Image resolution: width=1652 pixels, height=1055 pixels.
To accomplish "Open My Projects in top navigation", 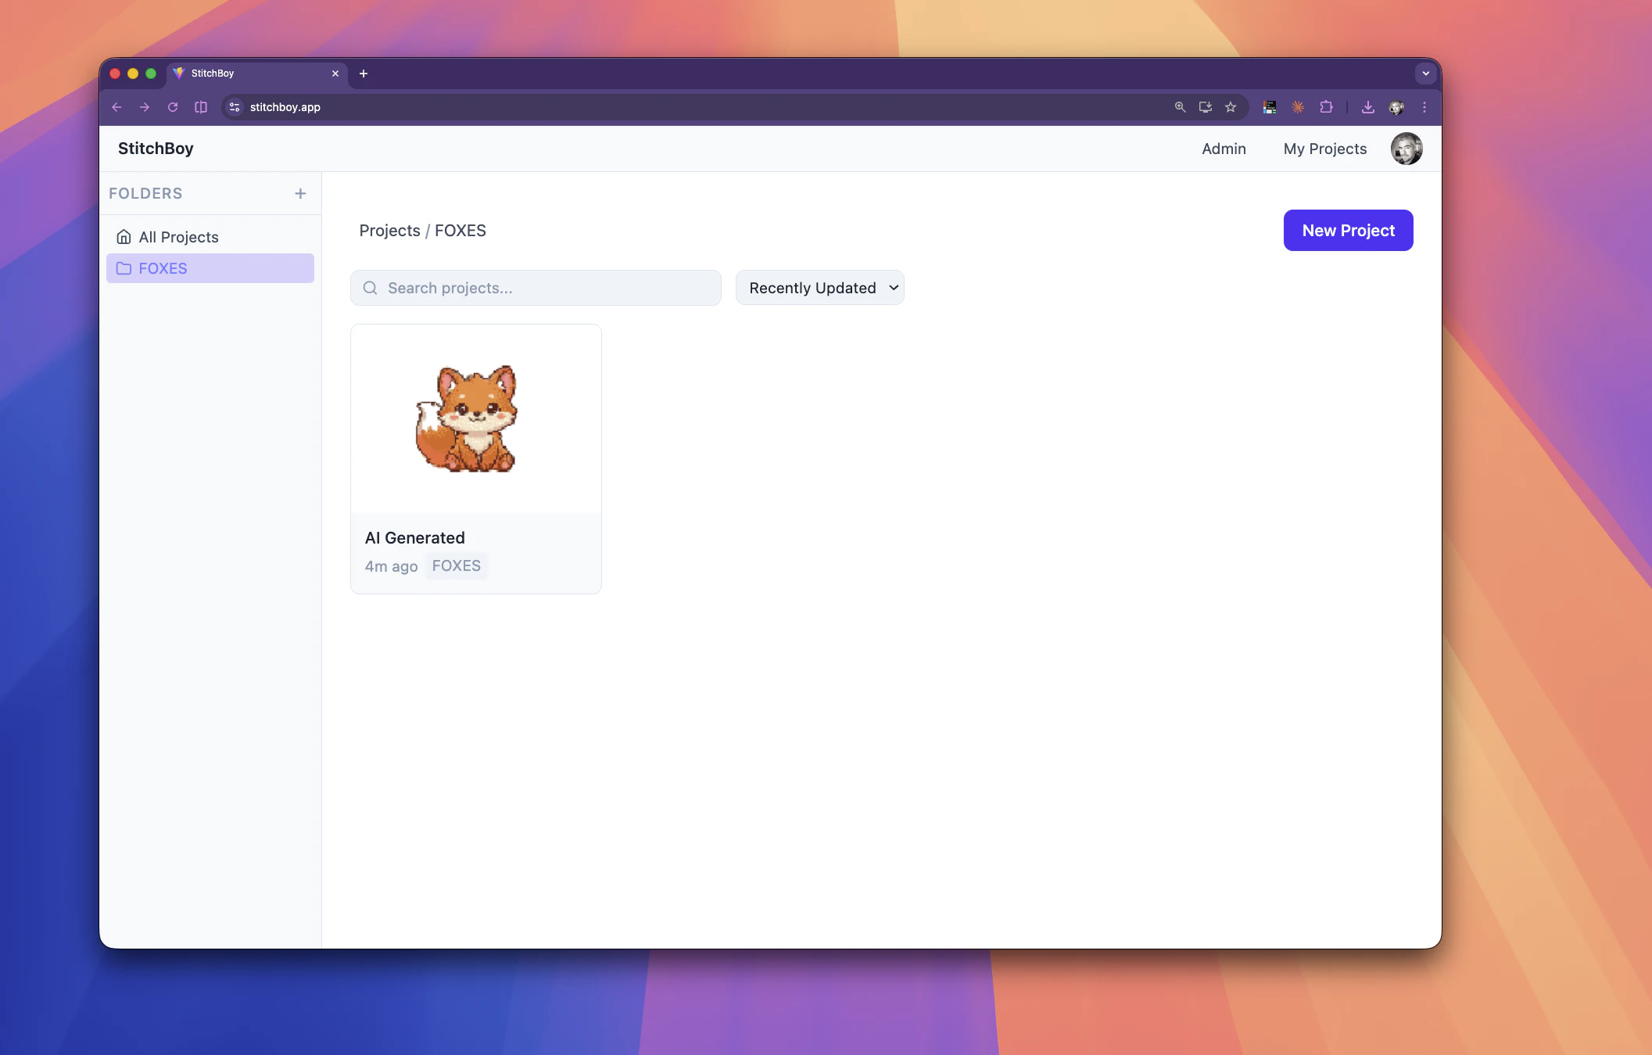I will 1324,149.
